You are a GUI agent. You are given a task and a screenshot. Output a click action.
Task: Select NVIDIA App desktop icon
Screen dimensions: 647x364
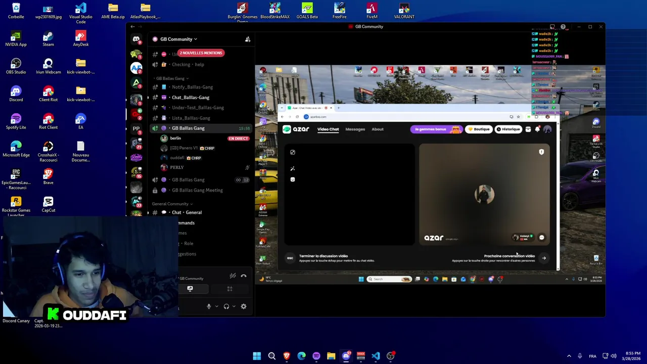coord(16,38)
